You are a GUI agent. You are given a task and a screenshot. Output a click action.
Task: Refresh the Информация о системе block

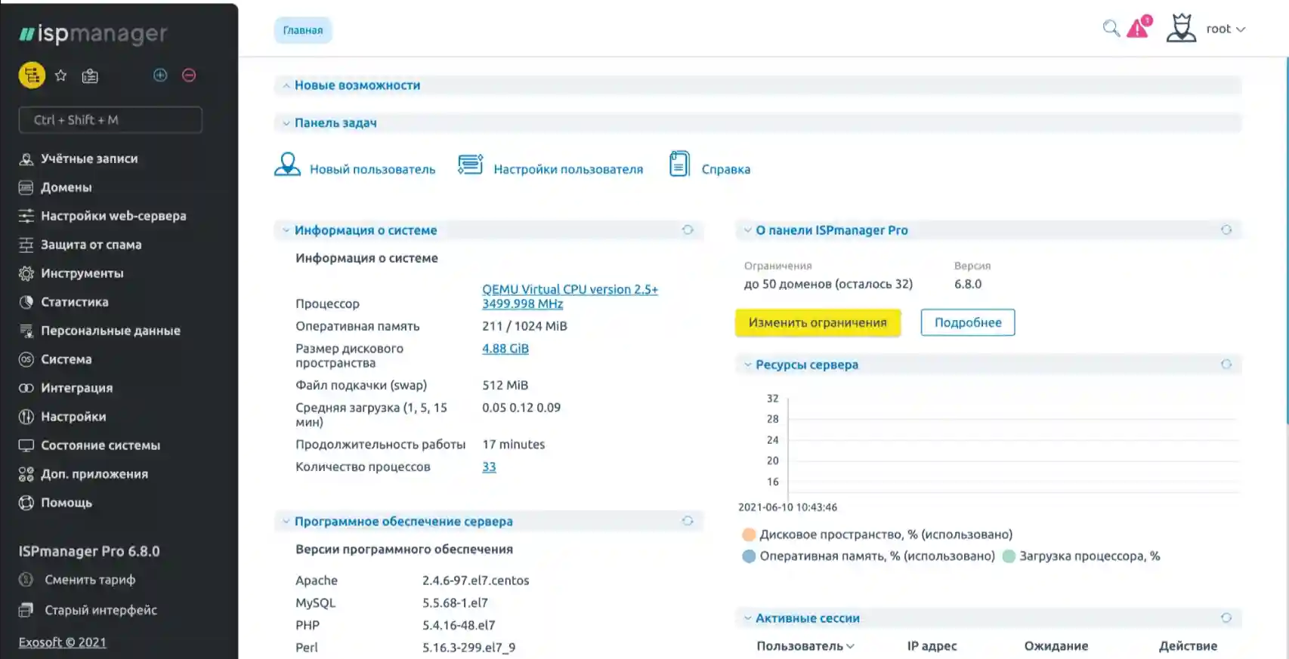tap(688, 229)
